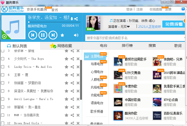The width and height of the screenshot is (187, 126).
Task: Share the currently playing song
Action: (76, 19)
